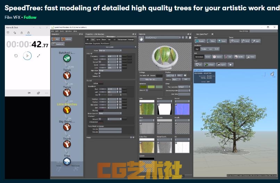
Task: Select Draft resolution button
Action: coord(217,49)
